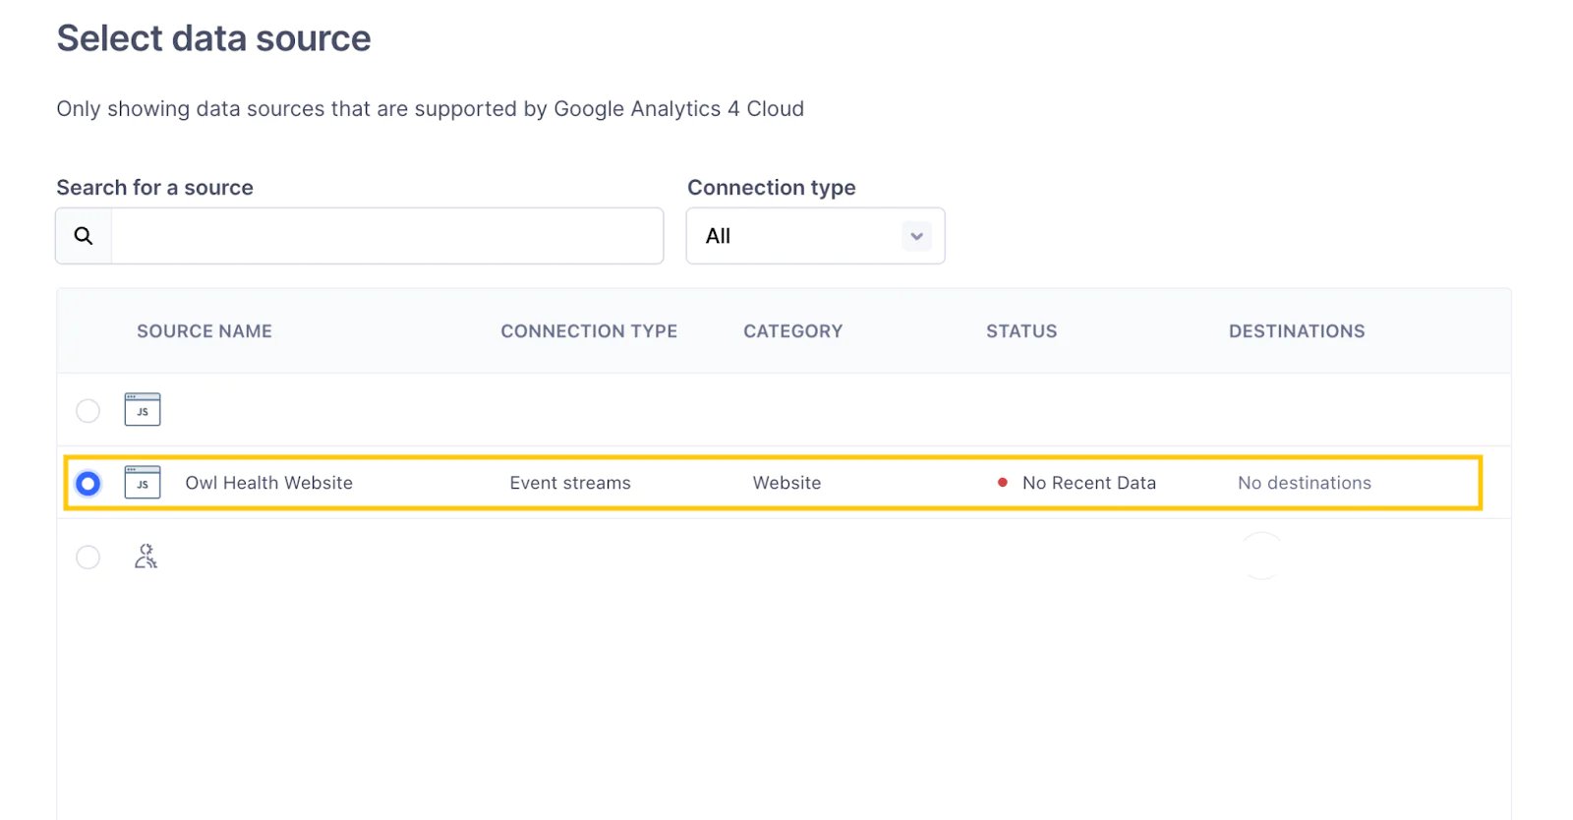Viewport: 1573px width, 820px height.
Task: Click the magnifying glass search icon
Action: click(x=84, y=236)
